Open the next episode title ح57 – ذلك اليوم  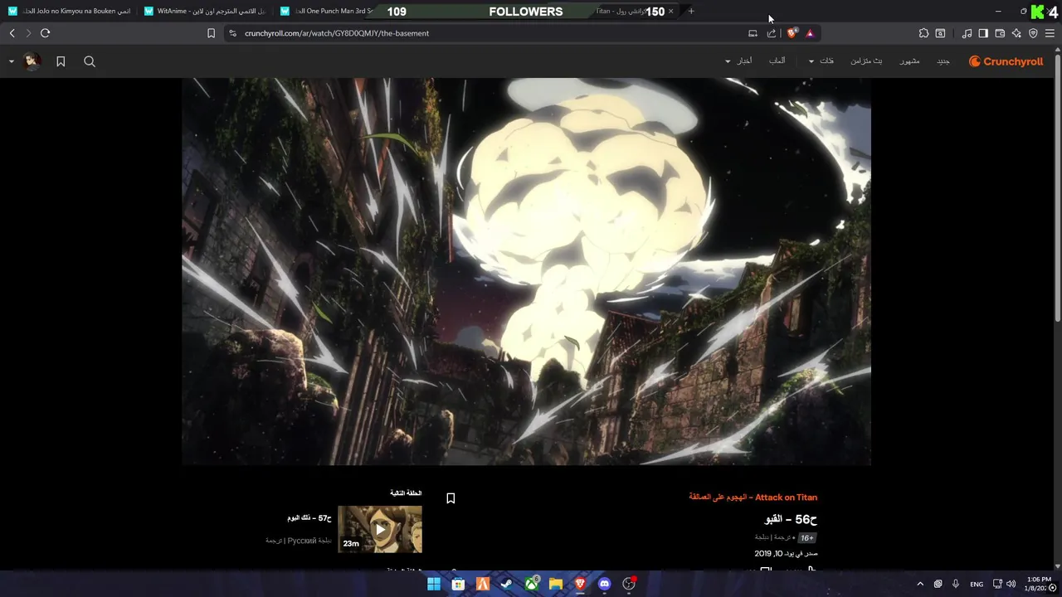click(x=309, y=518)
